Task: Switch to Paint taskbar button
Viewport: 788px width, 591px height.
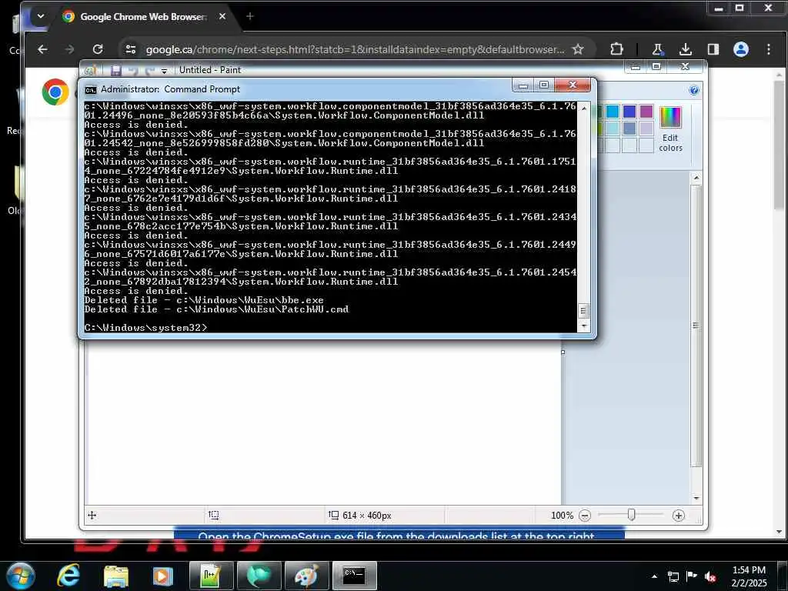Action: 306,576
